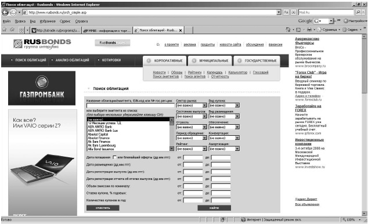Switch to the Муниципальные tab
368x224 pixels.
click(210, 61)
